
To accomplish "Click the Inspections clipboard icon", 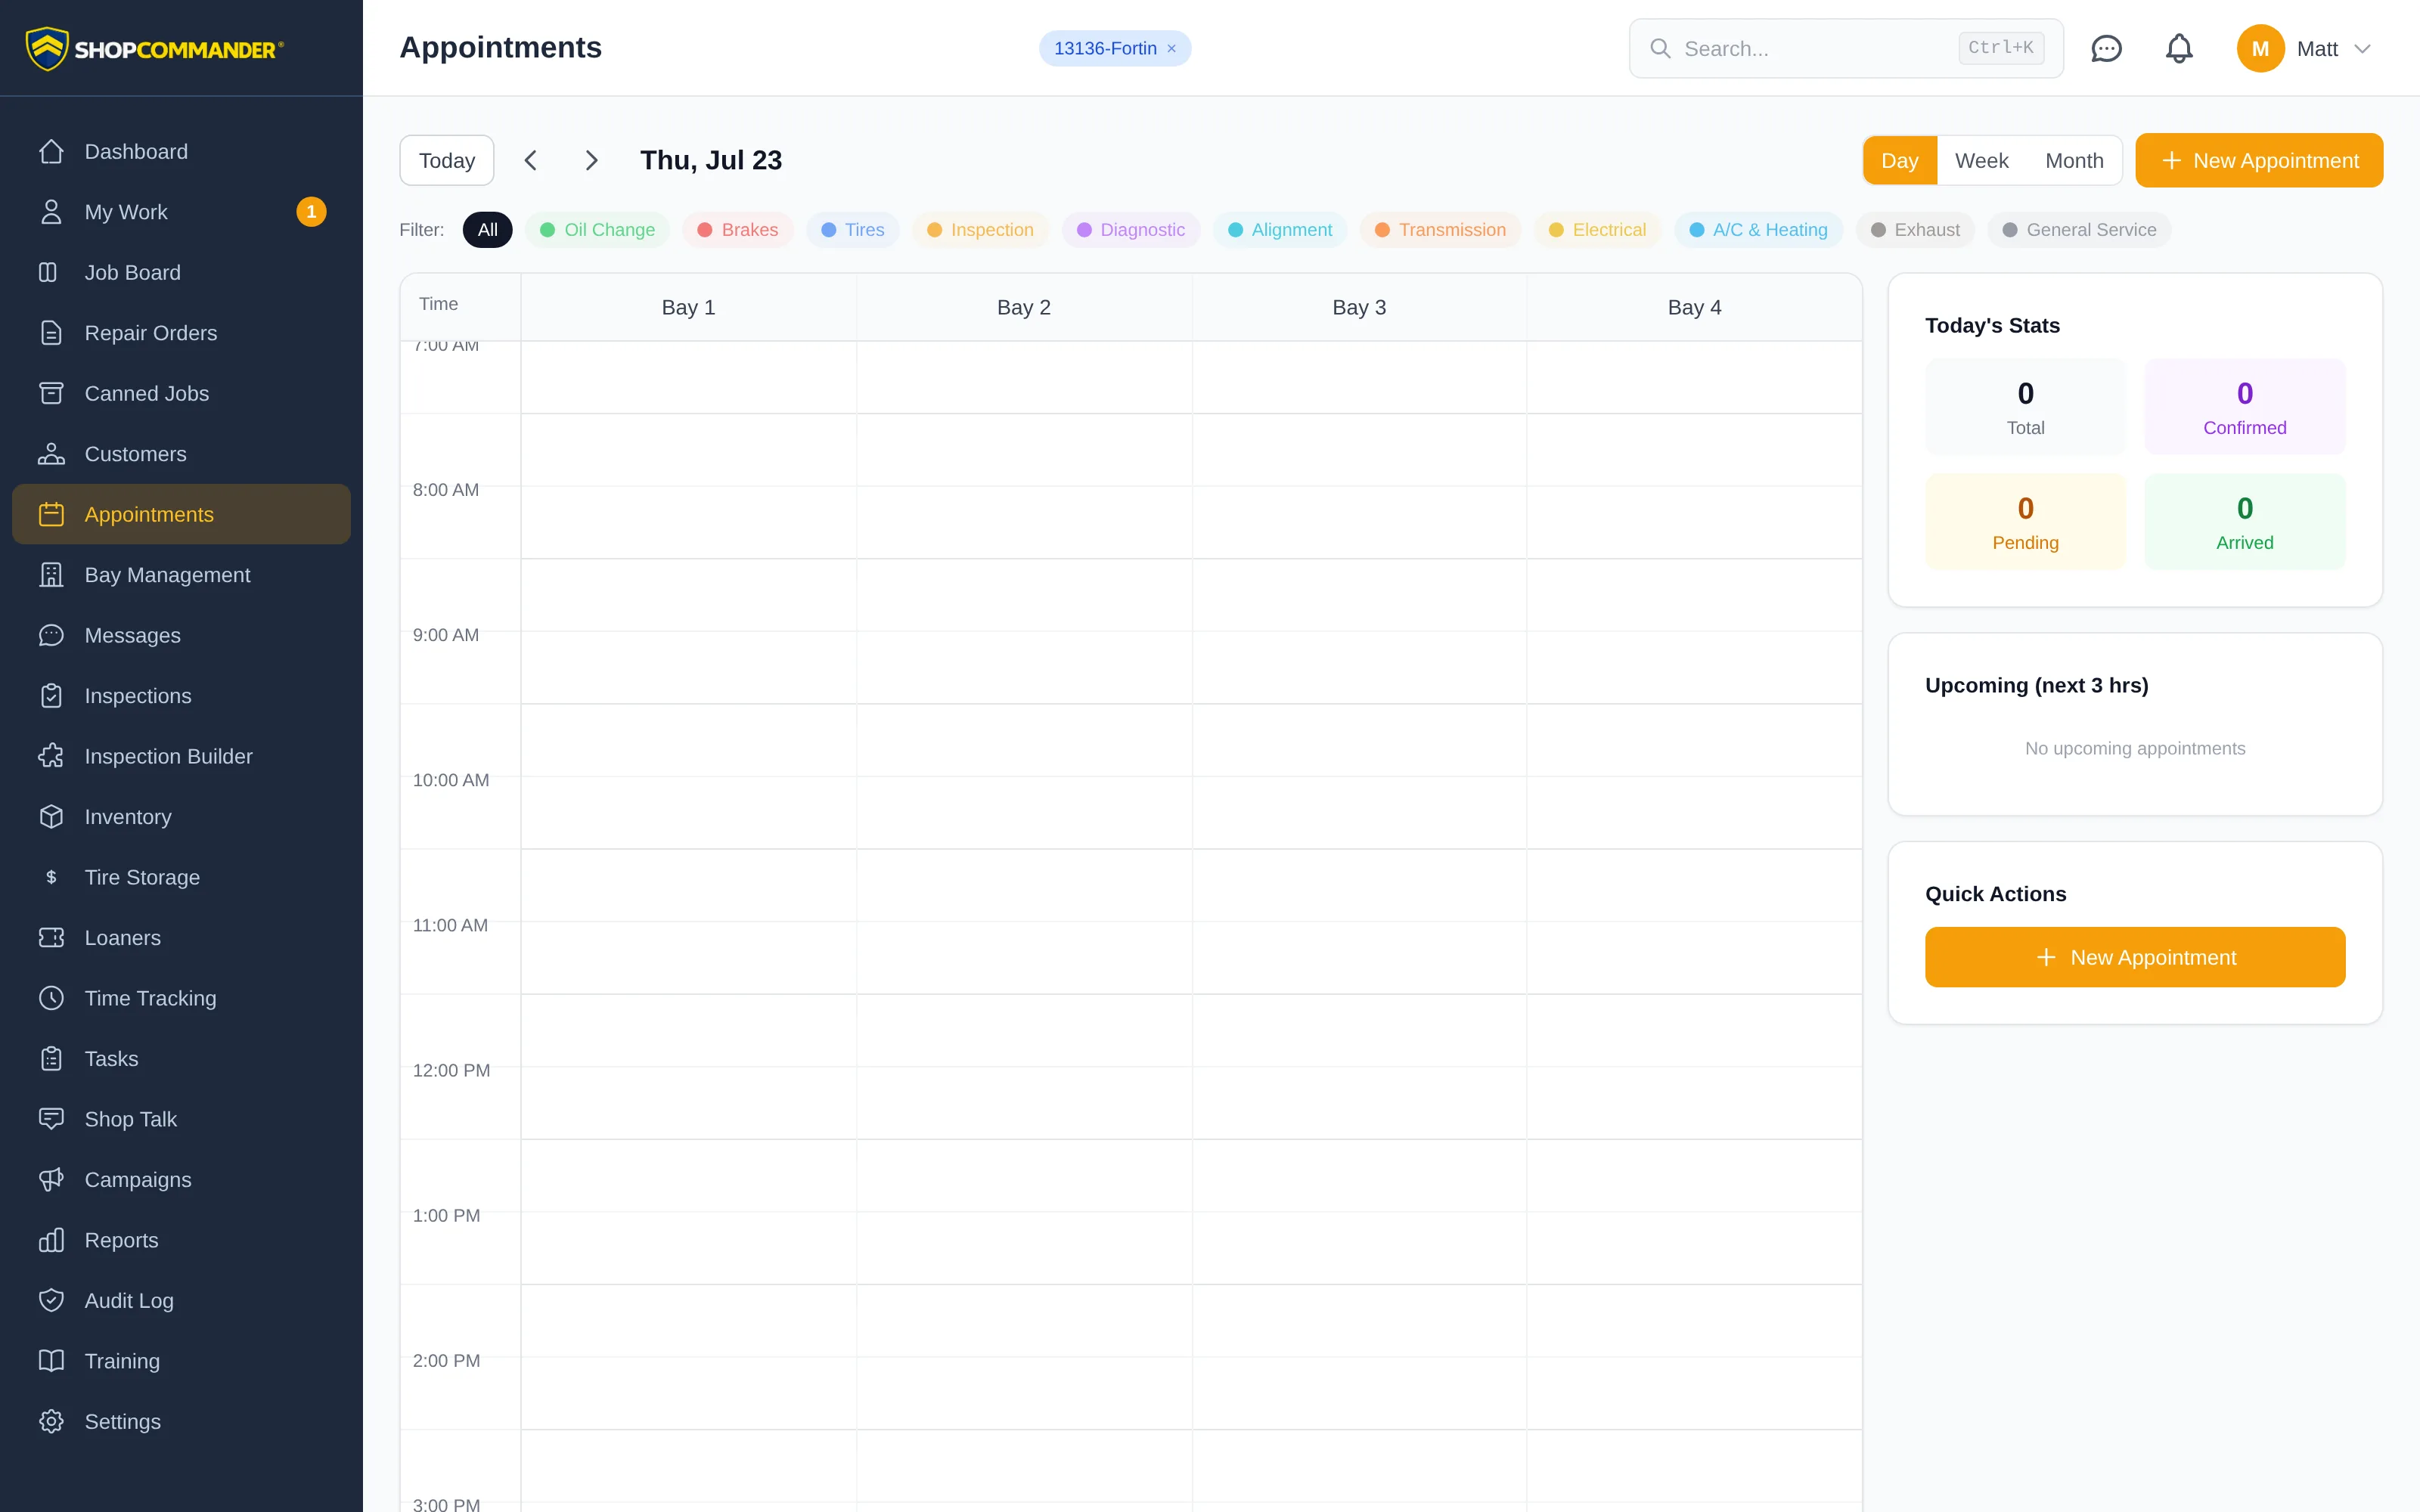I will pos(51,696).
